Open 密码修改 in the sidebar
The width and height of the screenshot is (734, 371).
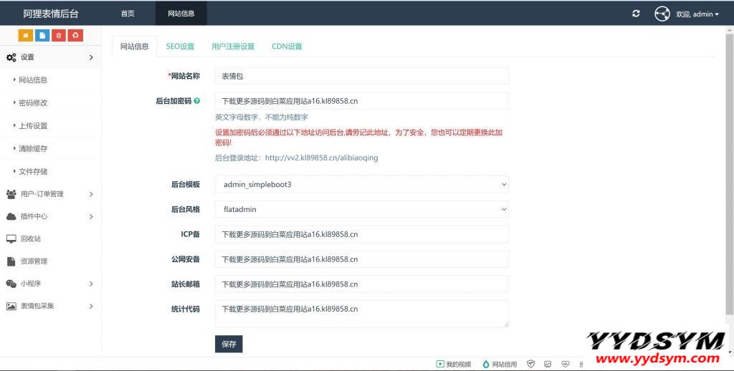coord(33,103)
